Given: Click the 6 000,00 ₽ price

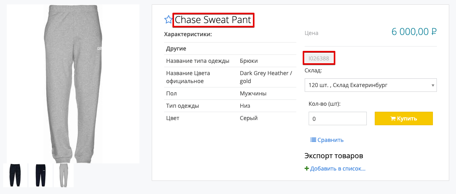Looking at the screenshot, I should click(414, 32).
